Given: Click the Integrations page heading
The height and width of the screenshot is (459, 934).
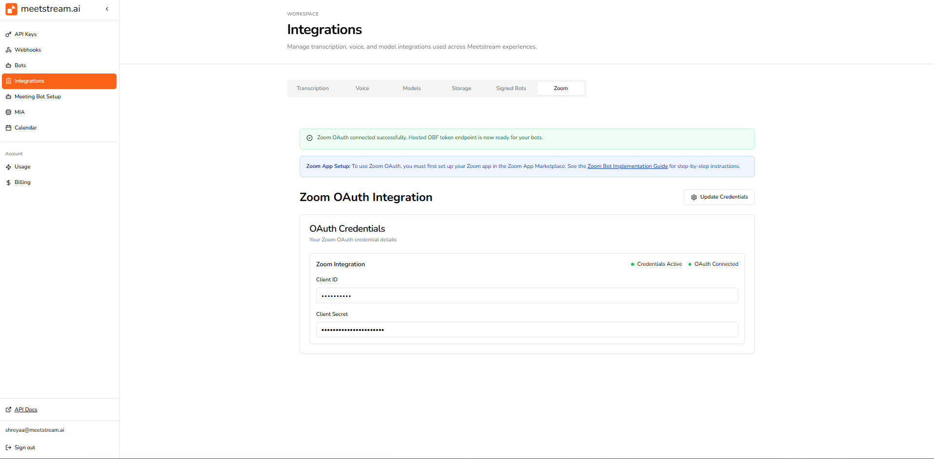Looking at the screenshot, I should click(x=324, y=30).
